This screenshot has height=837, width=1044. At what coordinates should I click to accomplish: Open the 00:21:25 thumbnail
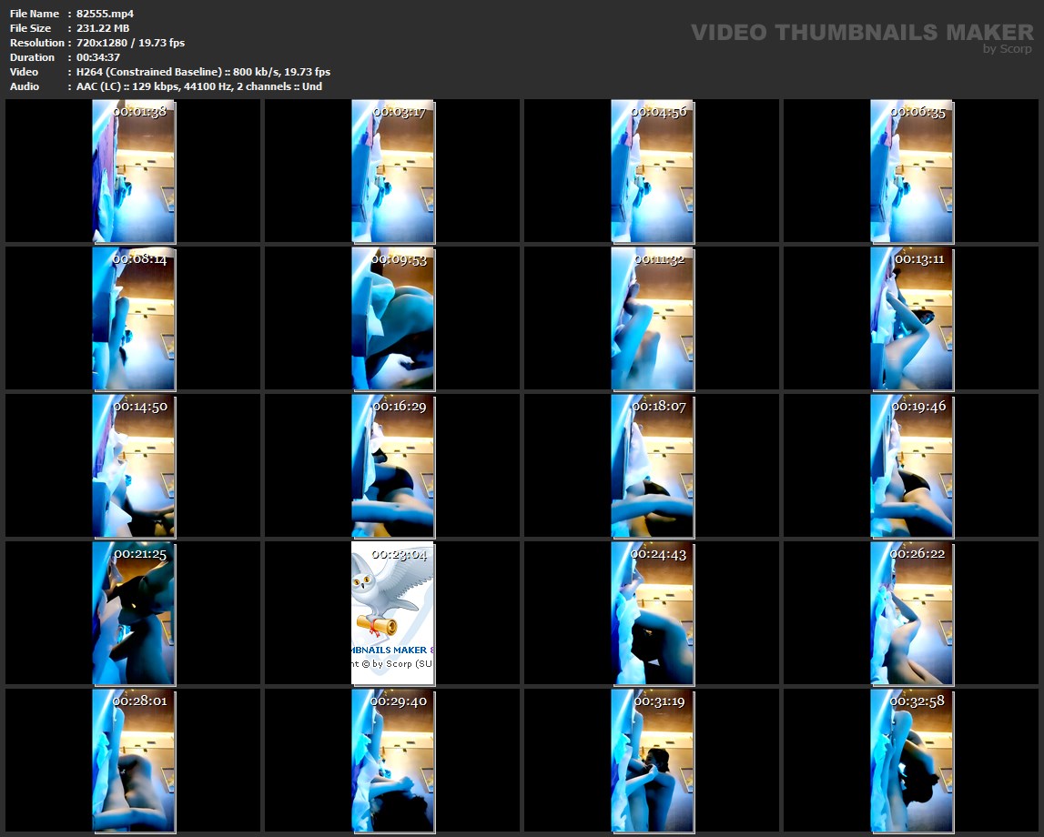point(134,613)
